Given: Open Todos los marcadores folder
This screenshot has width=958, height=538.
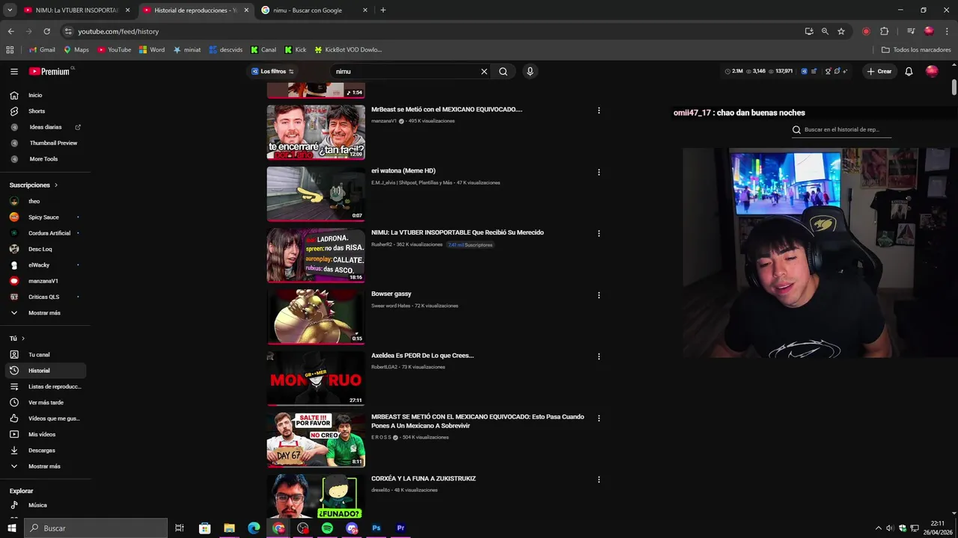Looking at the screenshot, I should click(916, 50).
